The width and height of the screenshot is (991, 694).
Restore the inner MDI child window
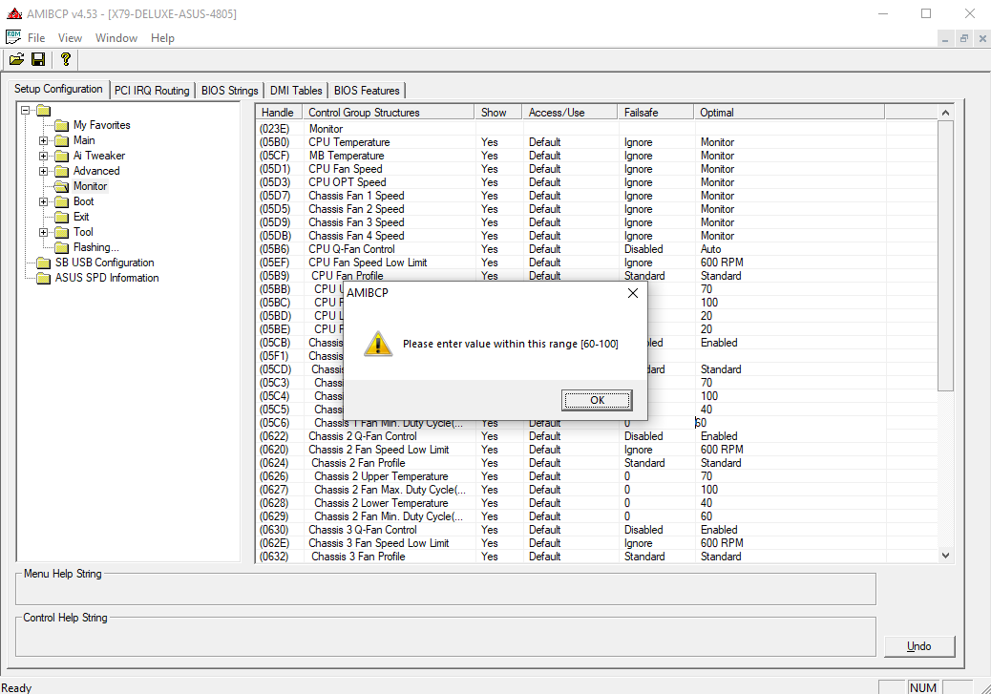coord(964,38)
